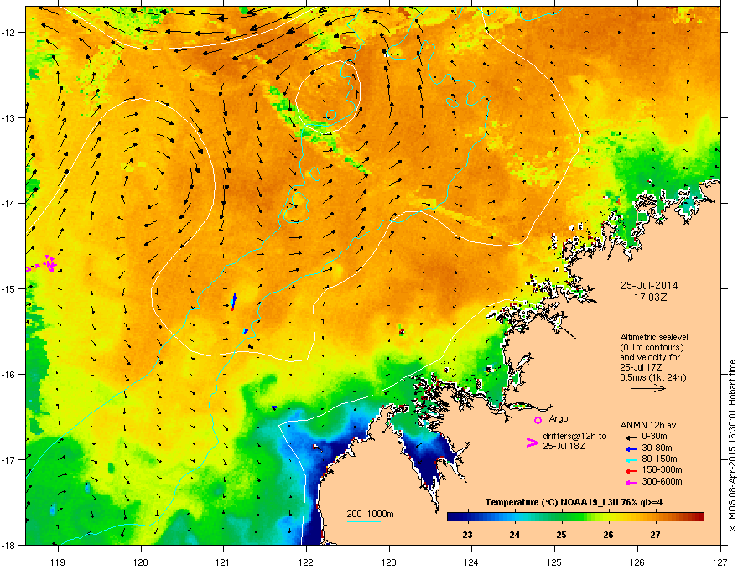Click the ANMN 12h av. legend heading
This screenshot has height=570, width=738.
click(x=649, y=425)
